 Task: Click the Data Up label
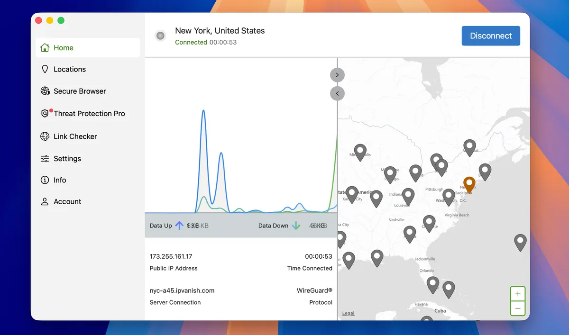[x=161, y=226]
